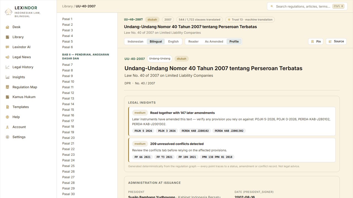Open Legal History chart icon
The image size is (353, 198).
[7, 67]
